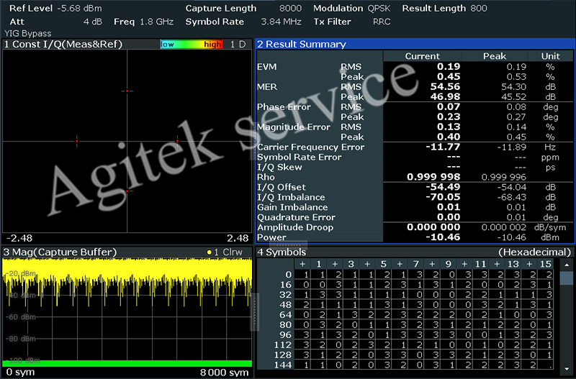
Task: Click the 1 Clrw trace indicator
Action: pyautogui.click(x=225, y=252)
